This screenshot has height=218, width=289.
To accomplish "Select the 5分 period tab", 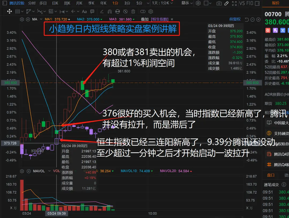I will [x=139, y=3].
